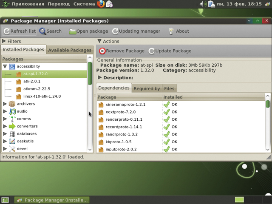Image resolution: width=272 pixels, height=204 pixels.
Task: Collapse the accessibility category
Action: [5, 67]
